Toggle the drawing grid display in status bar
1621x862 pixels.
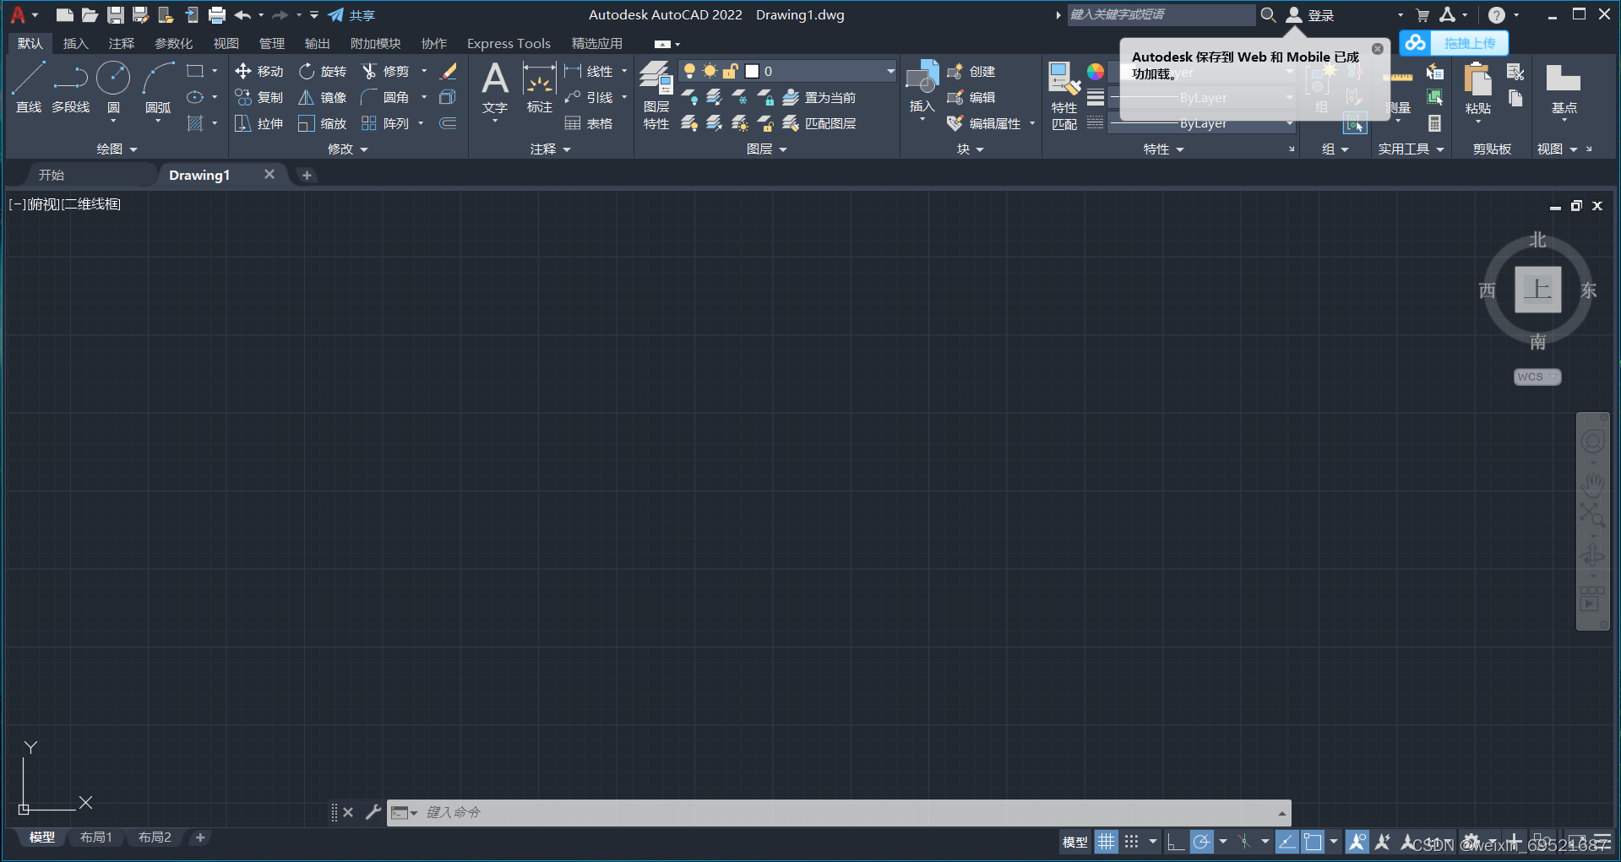(x=1106, y=842)
